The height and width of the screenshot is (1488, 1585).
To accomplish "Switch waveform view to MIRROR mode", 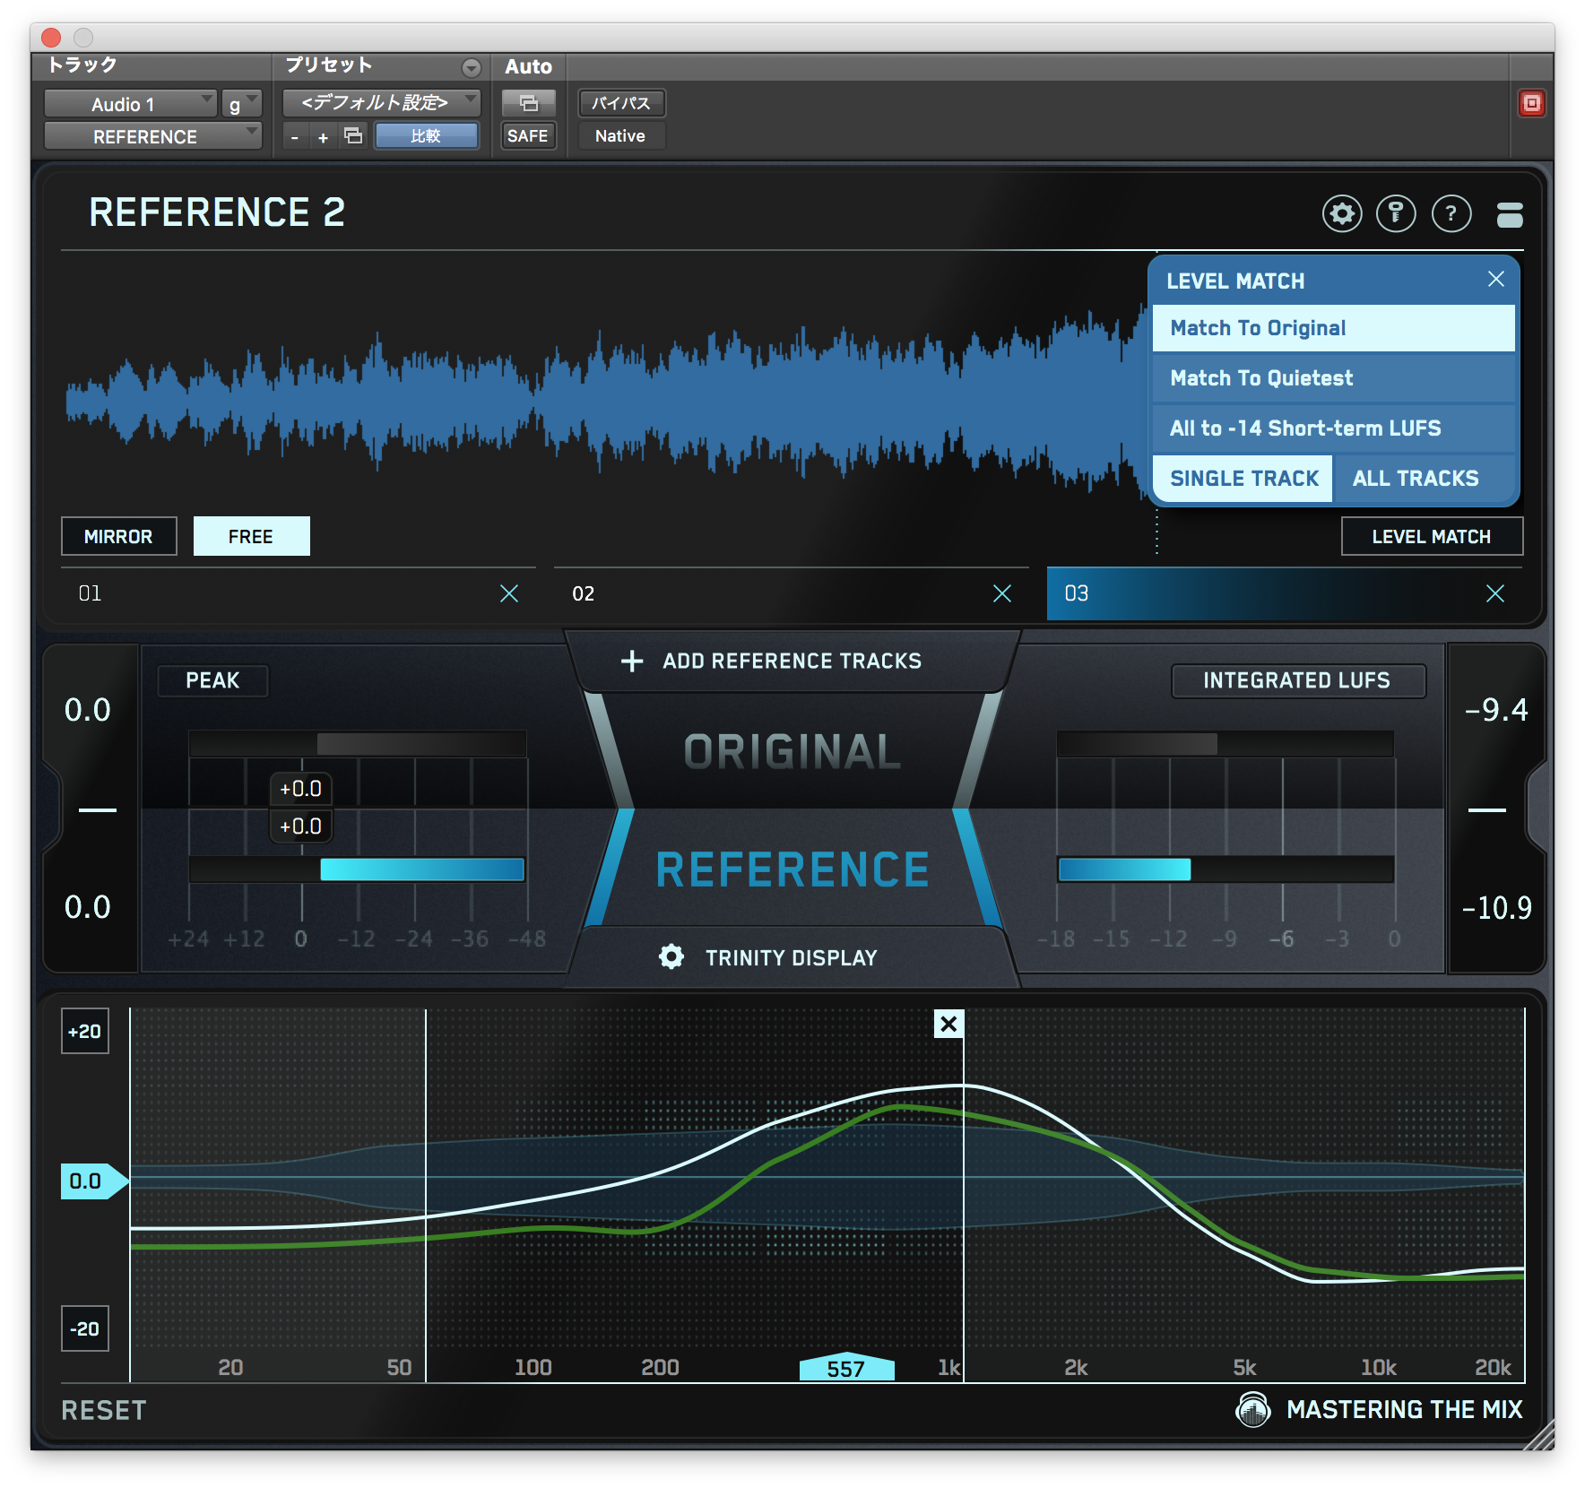I will click(x=118, y=536).
